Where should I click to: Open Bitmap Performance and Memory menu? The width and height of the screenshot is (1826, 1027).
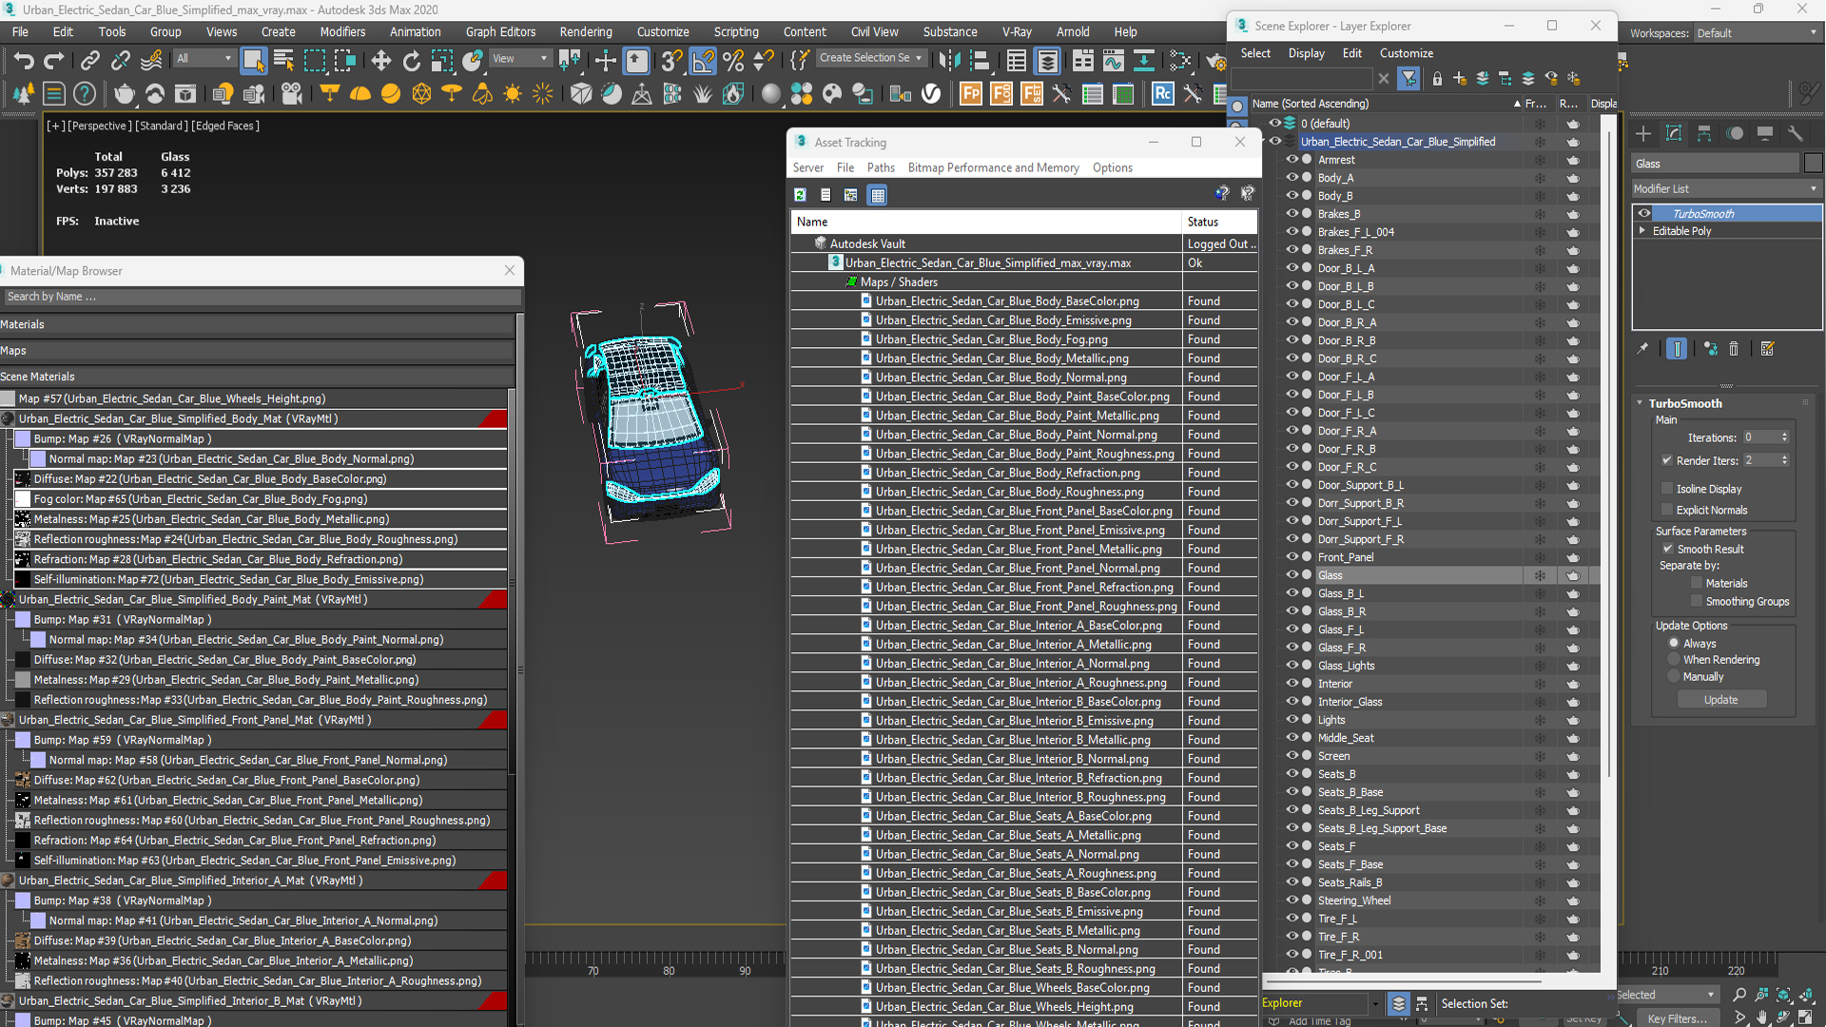coord(993,167)
